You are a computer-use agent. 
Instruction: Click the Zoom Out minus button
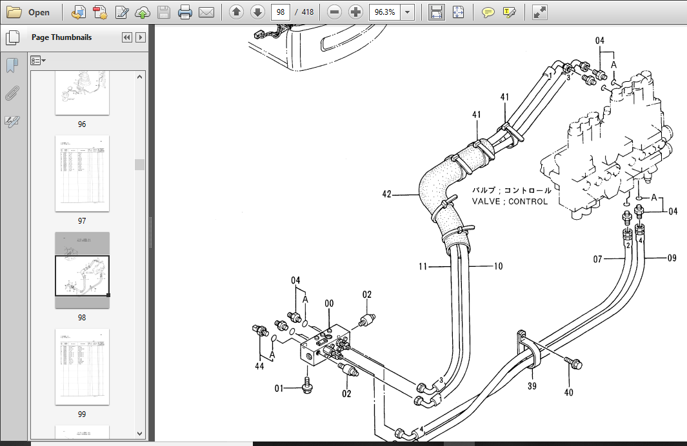pyautogui.click(x=334, y=12)
